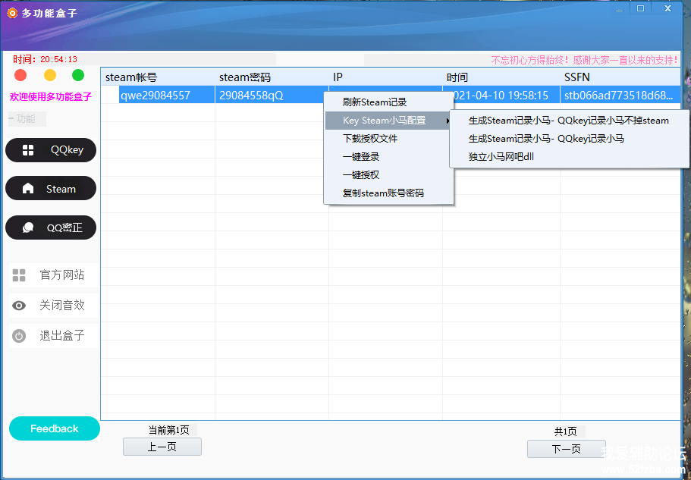Click the QQkey grid icon in sidebar
This screenshot has height=480, width=691.
pos(28,150)
